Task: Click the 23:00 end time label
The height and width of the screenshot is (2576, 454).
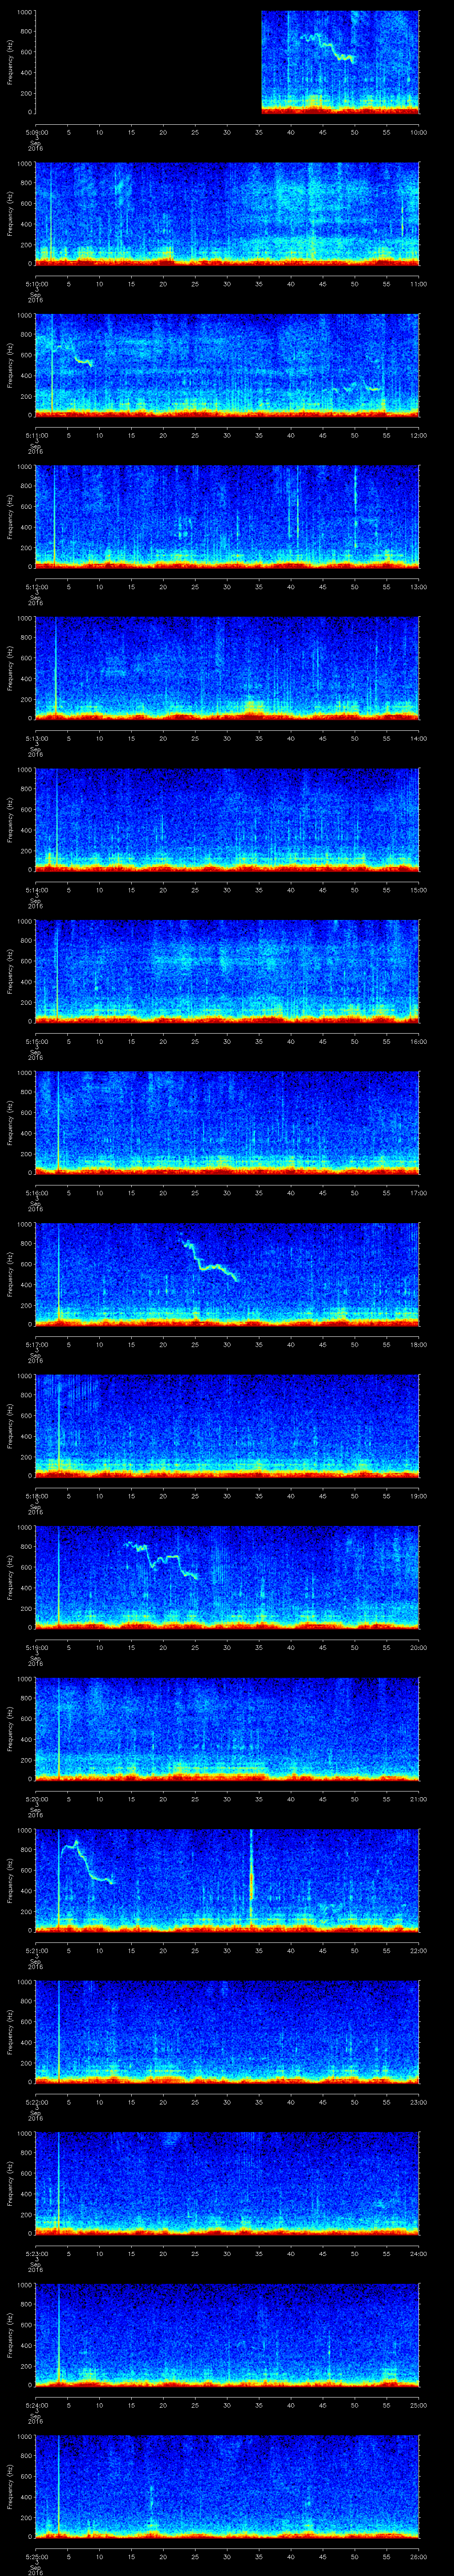Action: (418, 2102)
